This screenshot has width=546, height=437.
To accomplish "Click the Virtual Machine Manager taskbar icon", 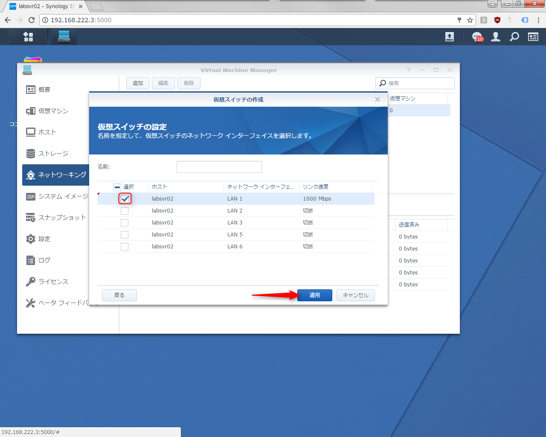I will (x=64, y=37).
